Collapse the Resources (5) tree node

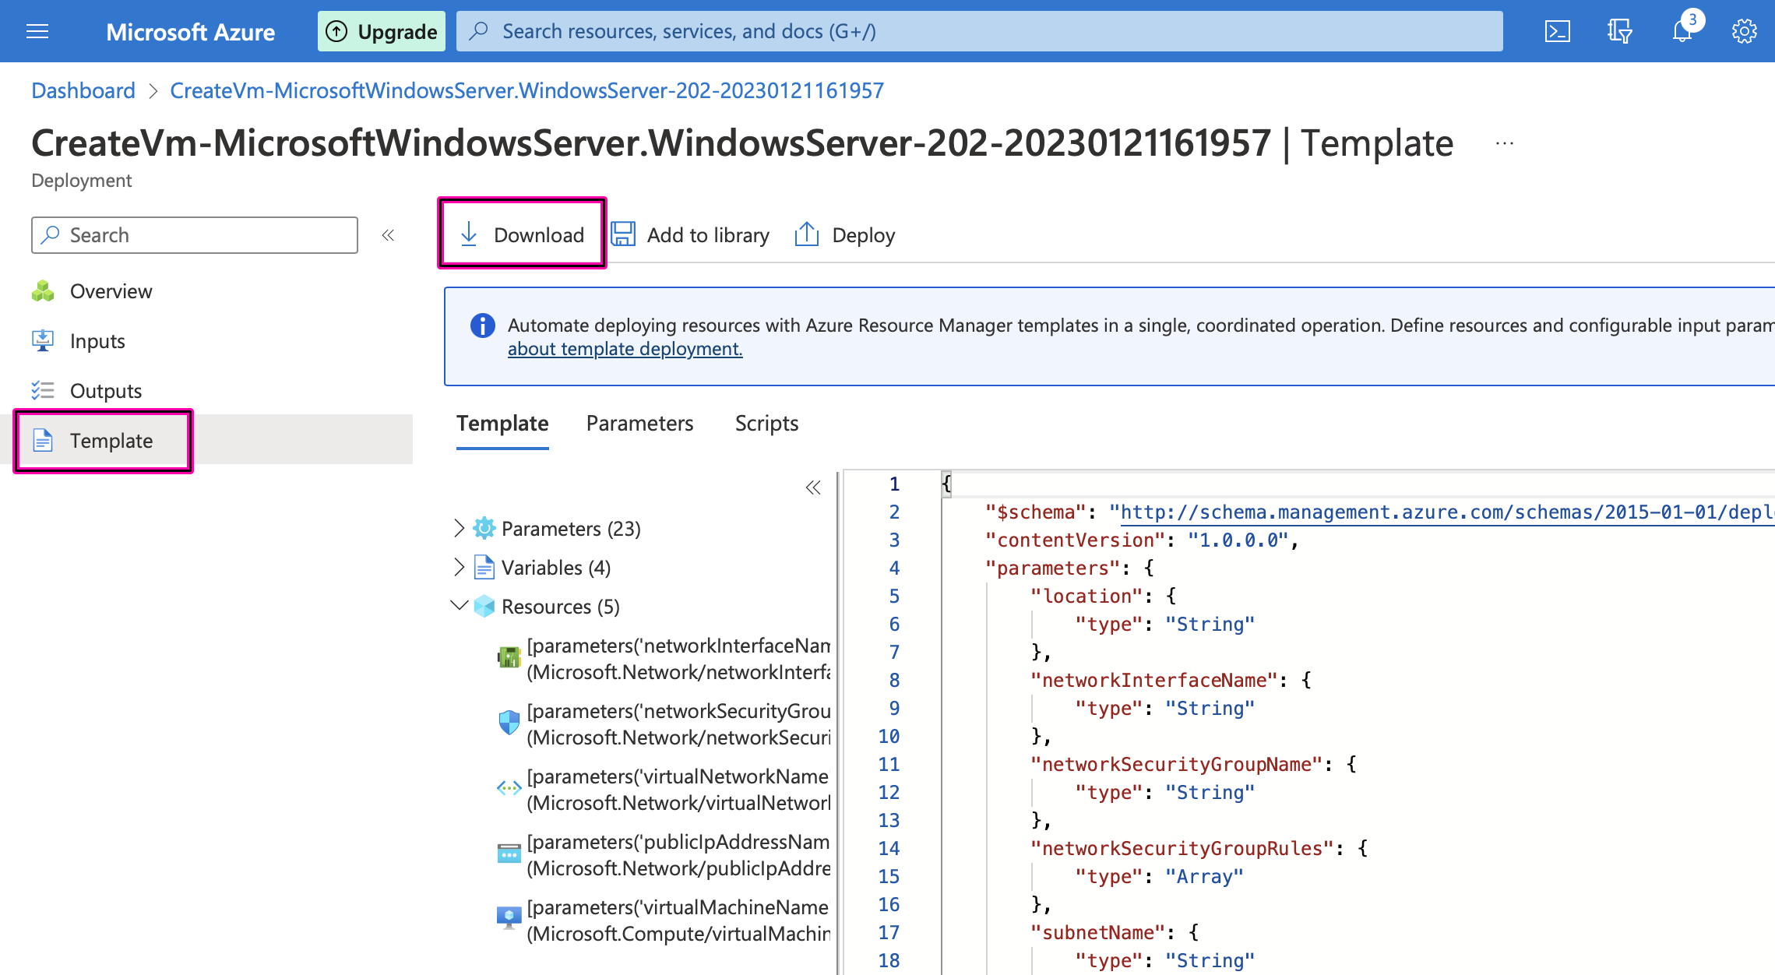click(x=460, y=605)
